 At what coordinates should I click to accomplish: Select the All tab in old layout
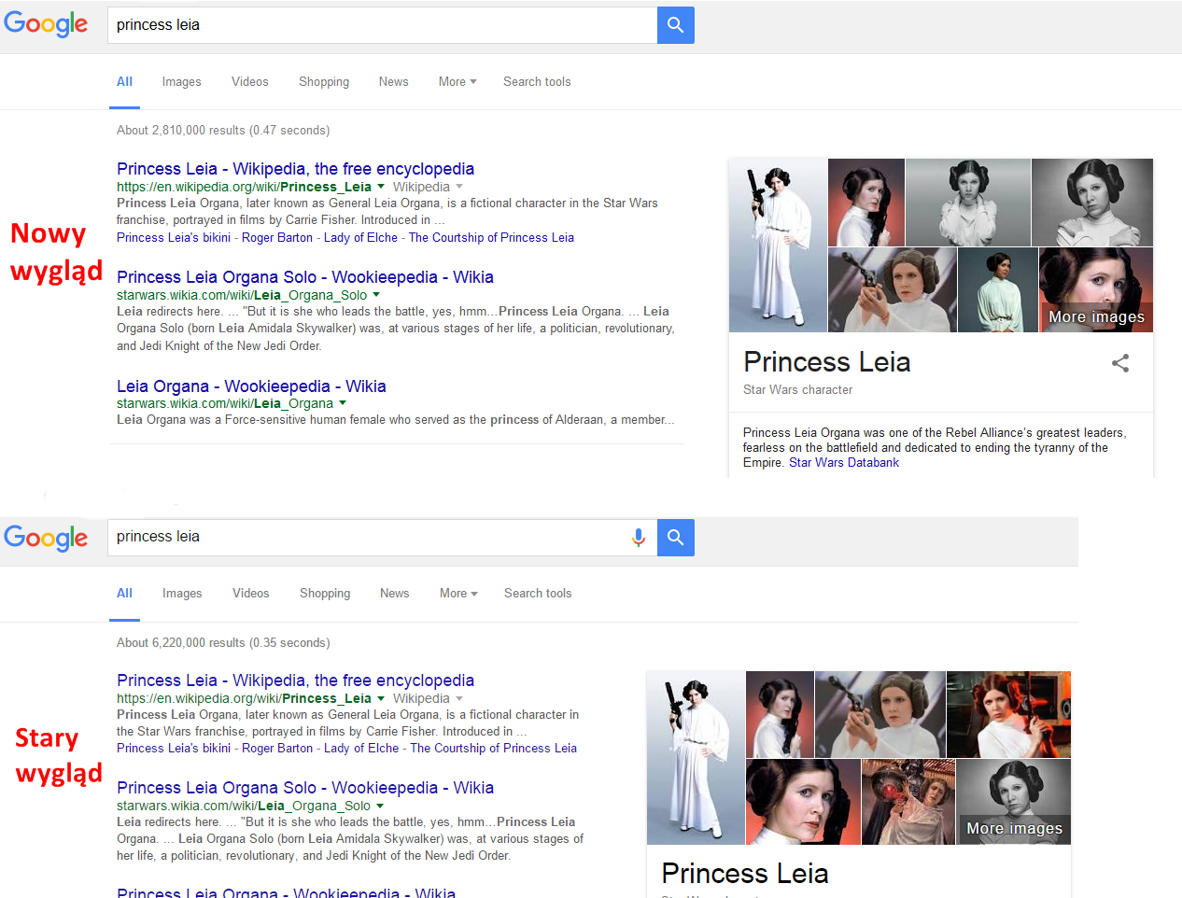(x=124, y=594)
